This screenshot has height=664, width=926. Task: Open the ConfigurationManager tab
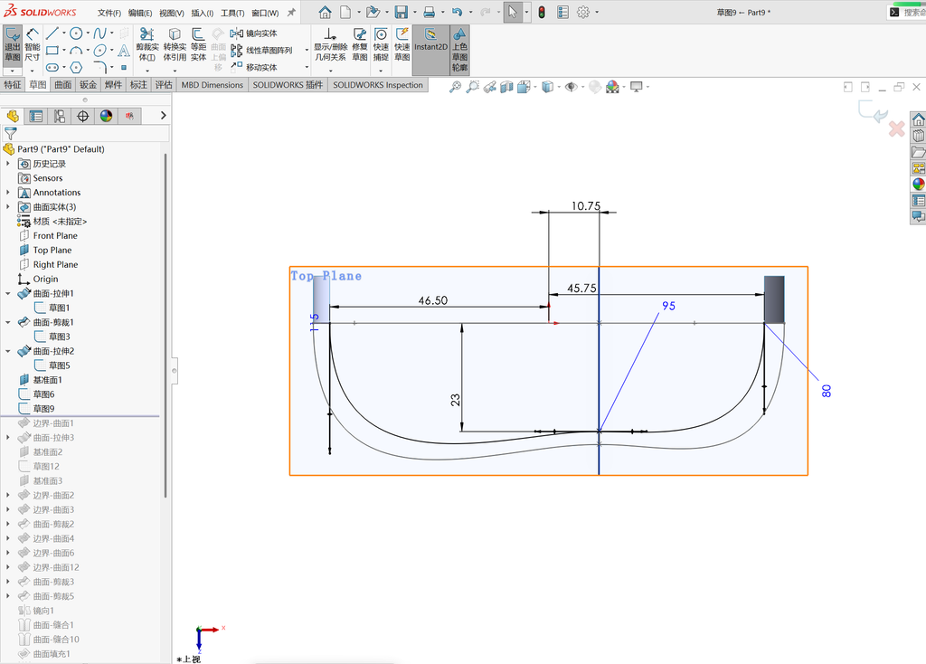pos(60,116)
